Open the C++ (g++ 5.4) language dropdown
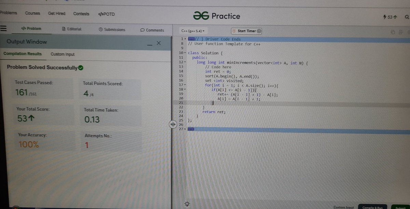410x209 pixels. click(193, 31)
